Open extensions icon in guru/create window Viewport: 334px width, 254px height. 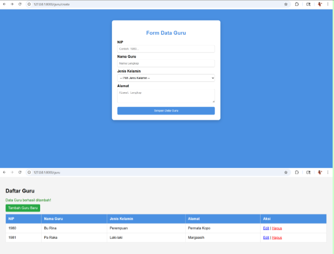(297, 4)
